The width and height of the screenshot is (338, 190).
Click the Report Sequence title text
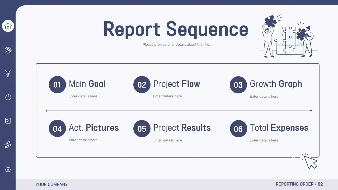pyautogui.click(x=176, y=29)
